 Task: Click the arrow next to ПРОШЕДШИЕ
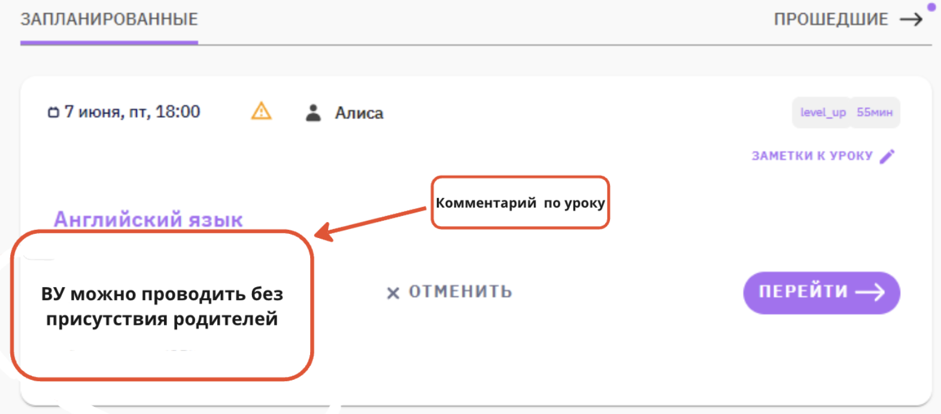pos(911,20)
